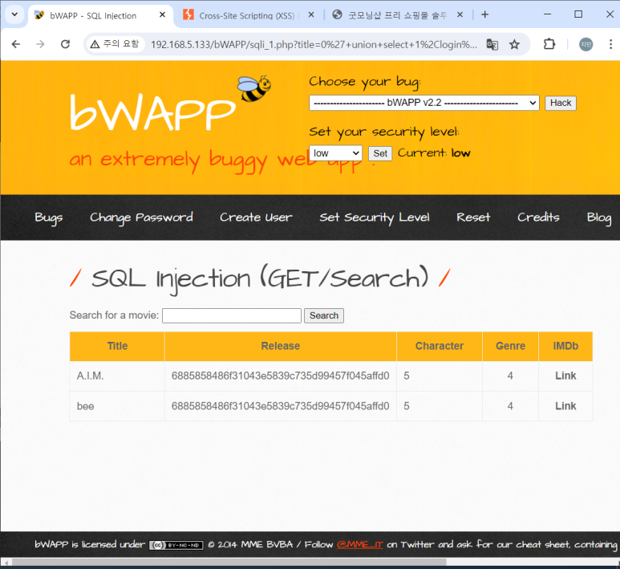
Task: Click the Title column header
Action: 117,346
